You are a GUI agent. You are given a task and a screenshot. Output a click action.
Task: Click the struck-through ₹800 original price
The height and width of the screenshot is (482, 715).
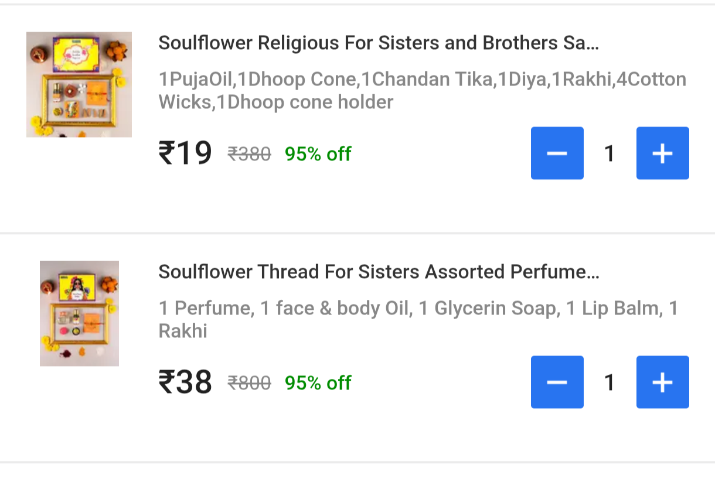249,383
